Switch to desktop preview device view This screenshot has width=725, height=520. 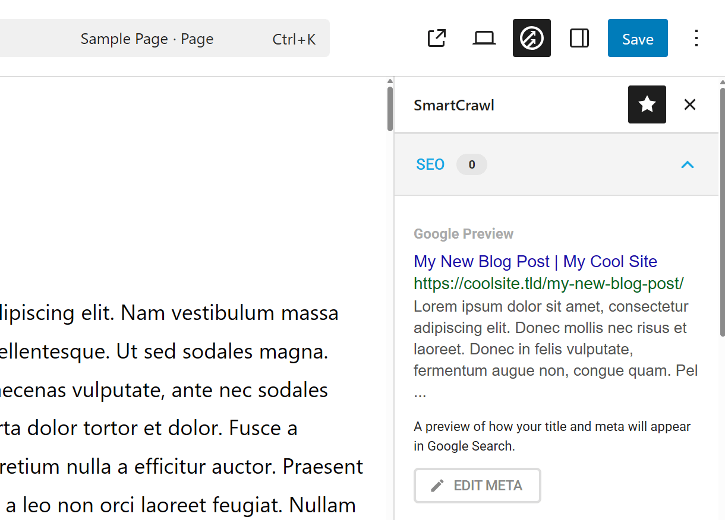(484, 39)
